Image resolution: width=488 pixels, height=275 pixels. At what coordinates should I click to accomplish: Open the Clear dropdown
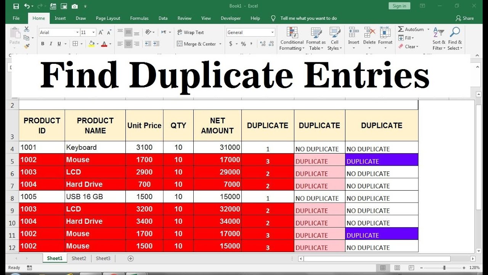point(408,47)
